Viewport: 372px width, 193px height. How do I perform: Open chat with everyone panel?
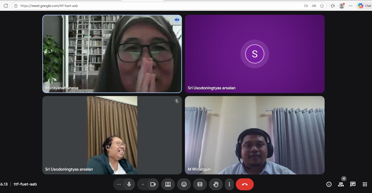353,184
